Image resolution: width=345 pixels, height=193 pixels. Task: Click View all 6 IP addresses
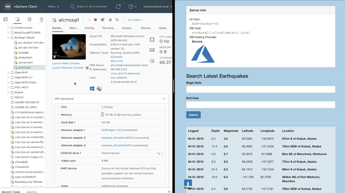tap(125, 73)
